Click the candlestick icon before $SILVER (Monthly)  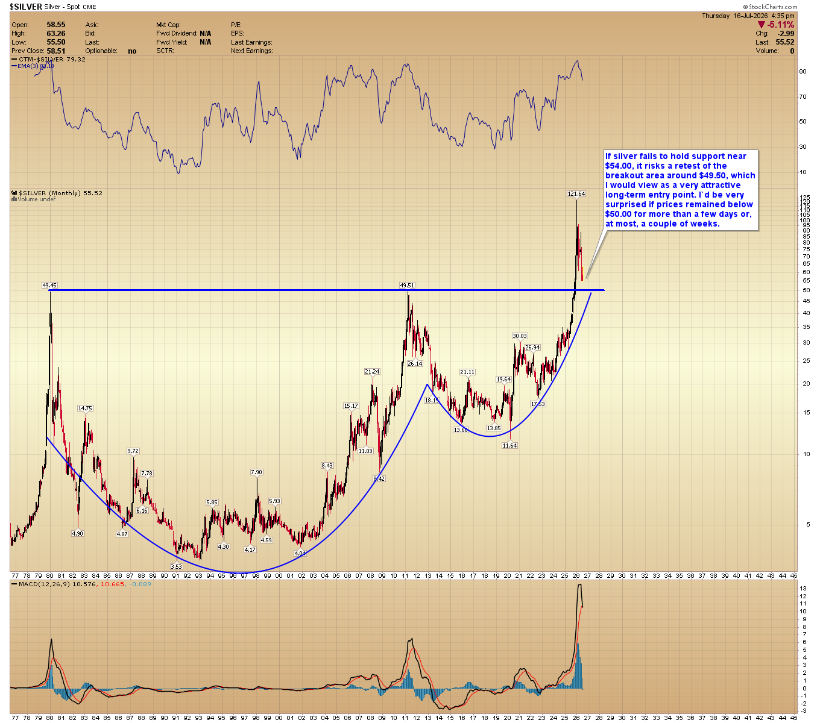14,193
